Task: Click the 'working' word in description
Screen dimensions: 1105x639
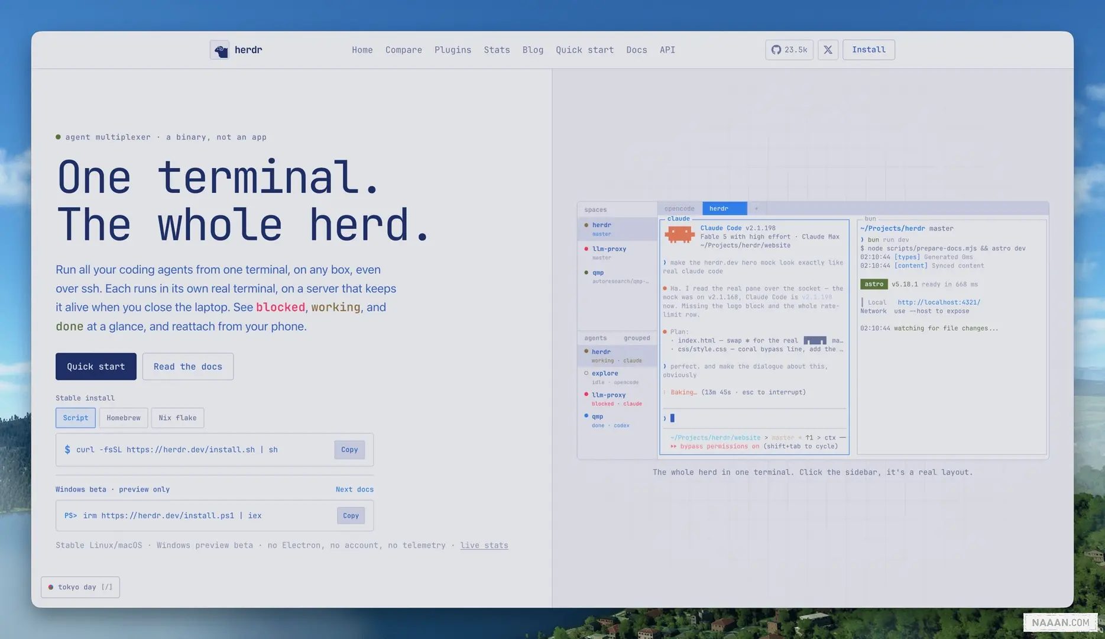Action: pos(336,308)
